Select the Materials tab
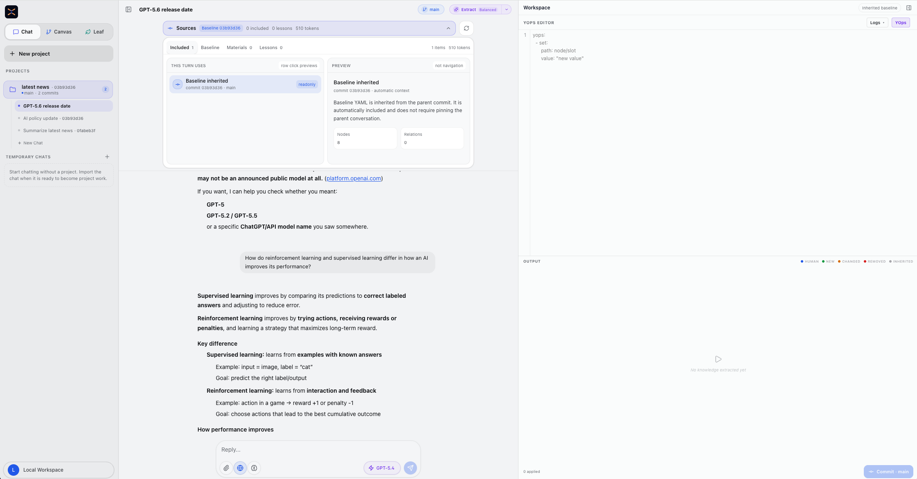The height and width of the screenshot is (479, 917). point(239,47)
